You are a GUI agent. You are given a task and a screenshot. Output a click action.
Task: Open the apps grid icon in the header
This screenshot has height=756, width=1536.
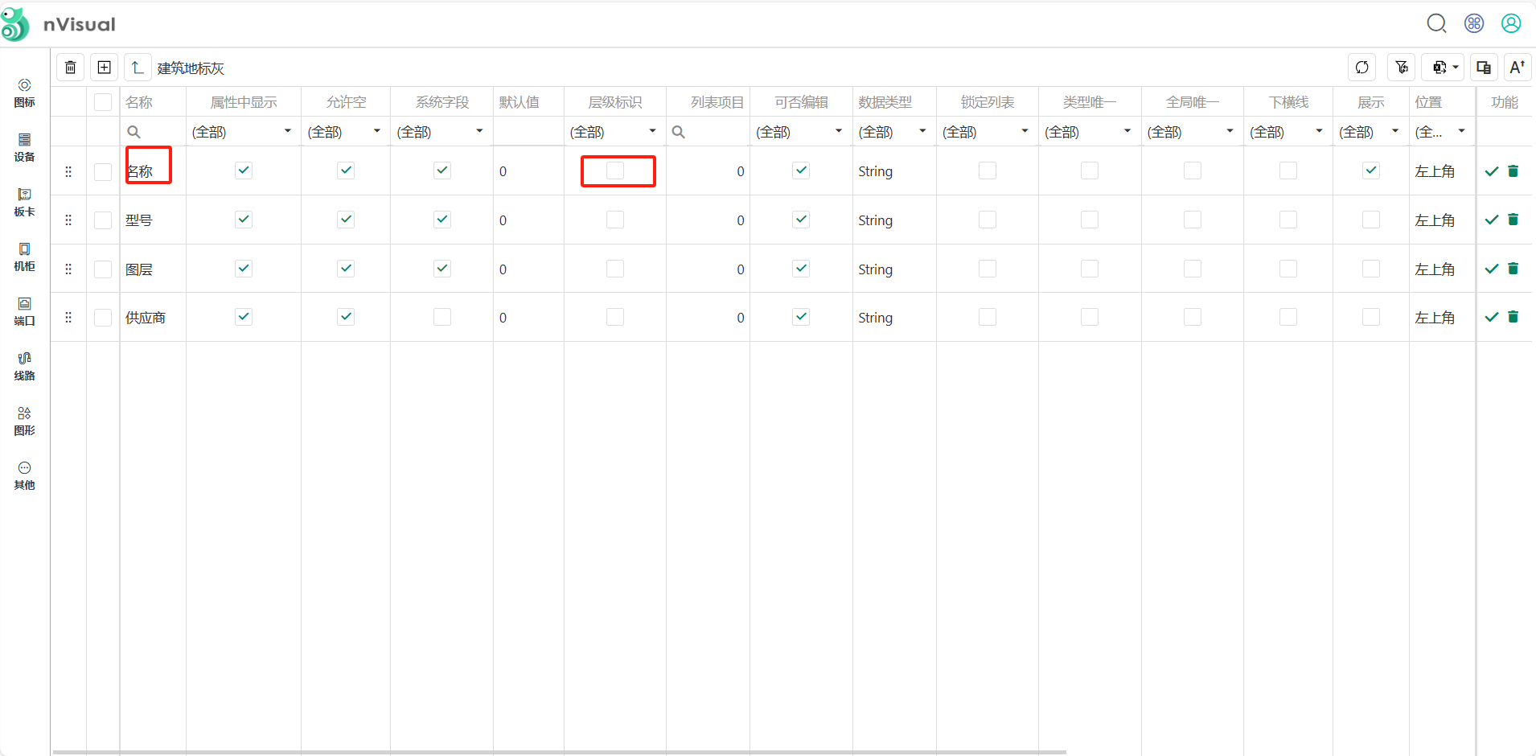1474,24
